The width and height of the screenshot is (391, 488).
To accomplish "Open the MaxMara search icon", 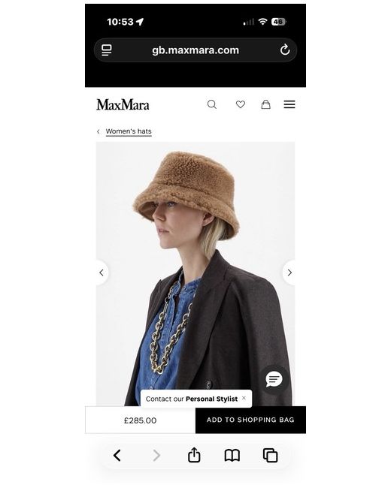I will click(212, 104).
